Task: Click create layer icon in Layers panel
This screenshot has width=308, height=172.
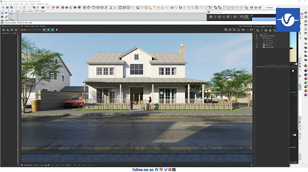Action: pyautogui.click(x=258, y=30)
